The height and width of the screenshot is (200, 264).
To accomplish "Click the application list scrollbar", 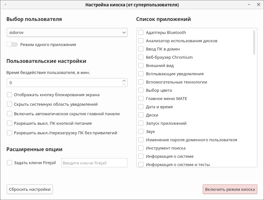I will click(x=254, y=43).
